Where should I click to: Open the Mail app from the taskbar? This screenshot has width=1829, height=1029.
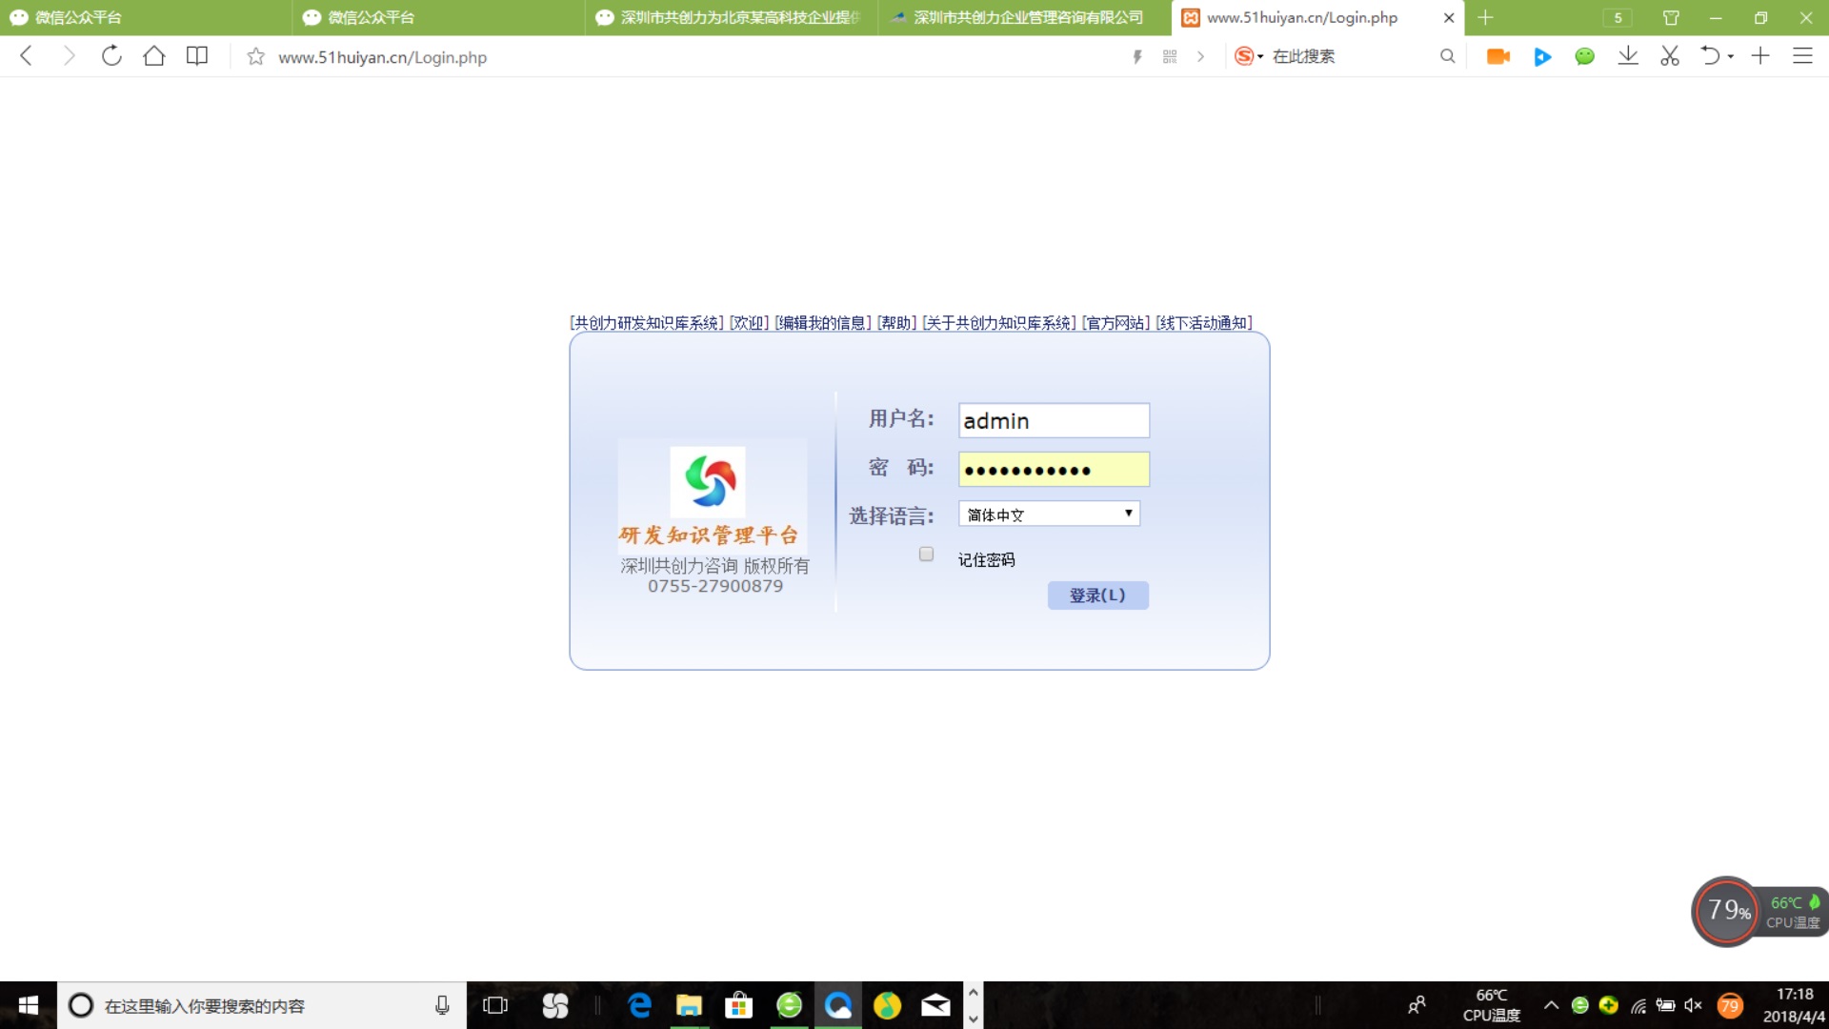[x=935, y=1005]
